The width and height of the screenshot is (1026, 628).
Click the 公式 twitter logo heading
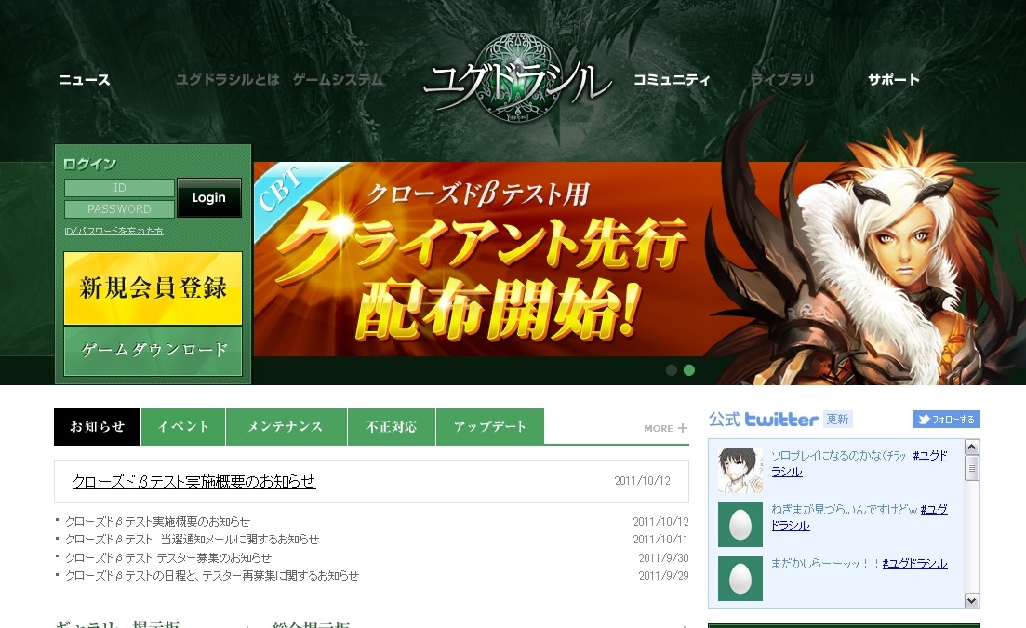coord(763,420)
